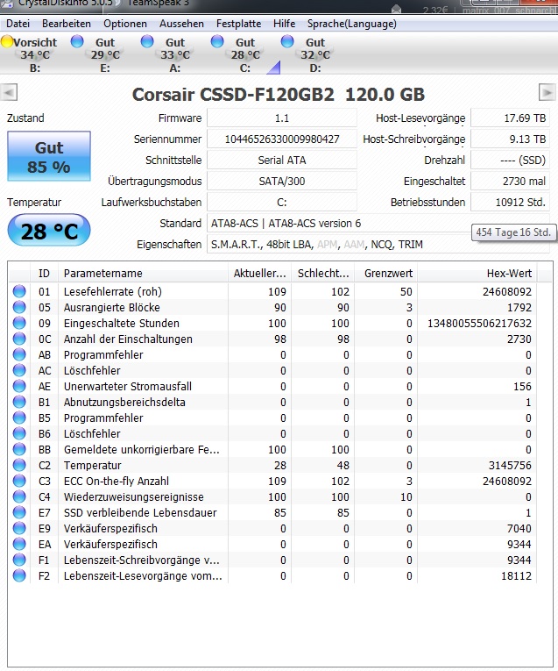
Task: Click the Eingeschaltet 2730 mal value
Action: (x=510, y=181)
